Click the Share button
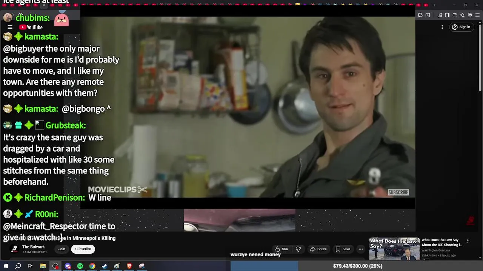This screenshot has height=271, width=483. [x=318, y=249]
